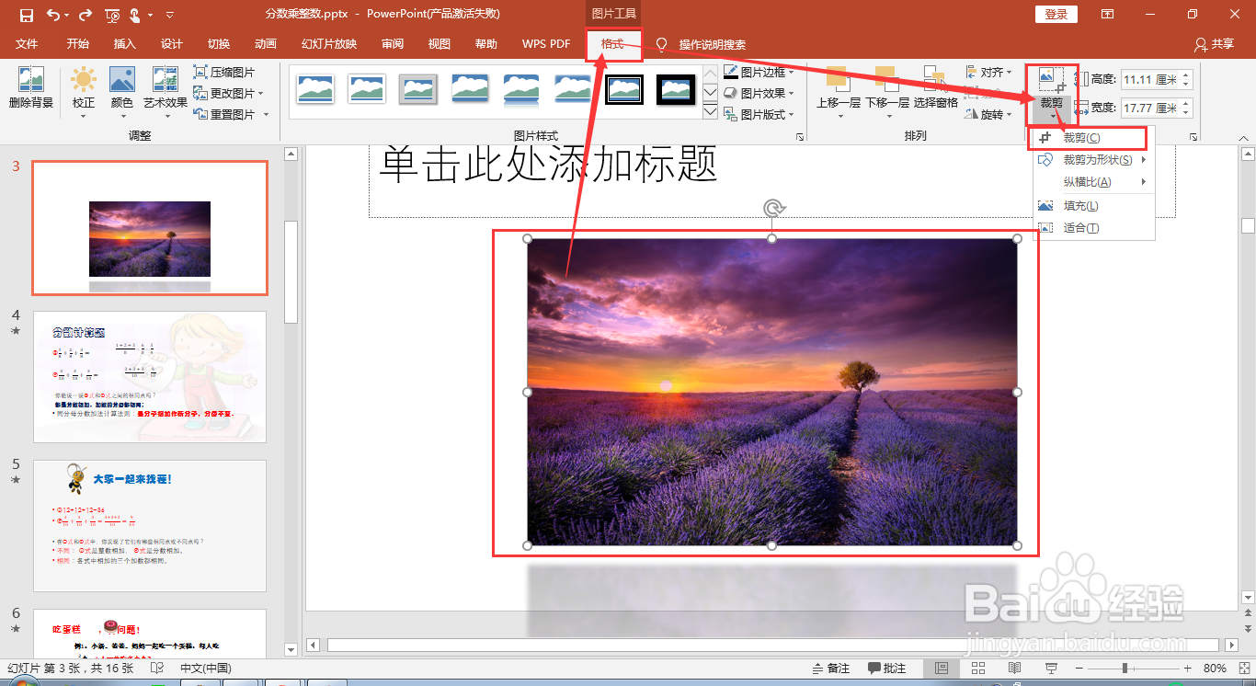Screen dimensions: 1256x686
Task: Click the rotation handle above the picture
Action: coord(773,209)
